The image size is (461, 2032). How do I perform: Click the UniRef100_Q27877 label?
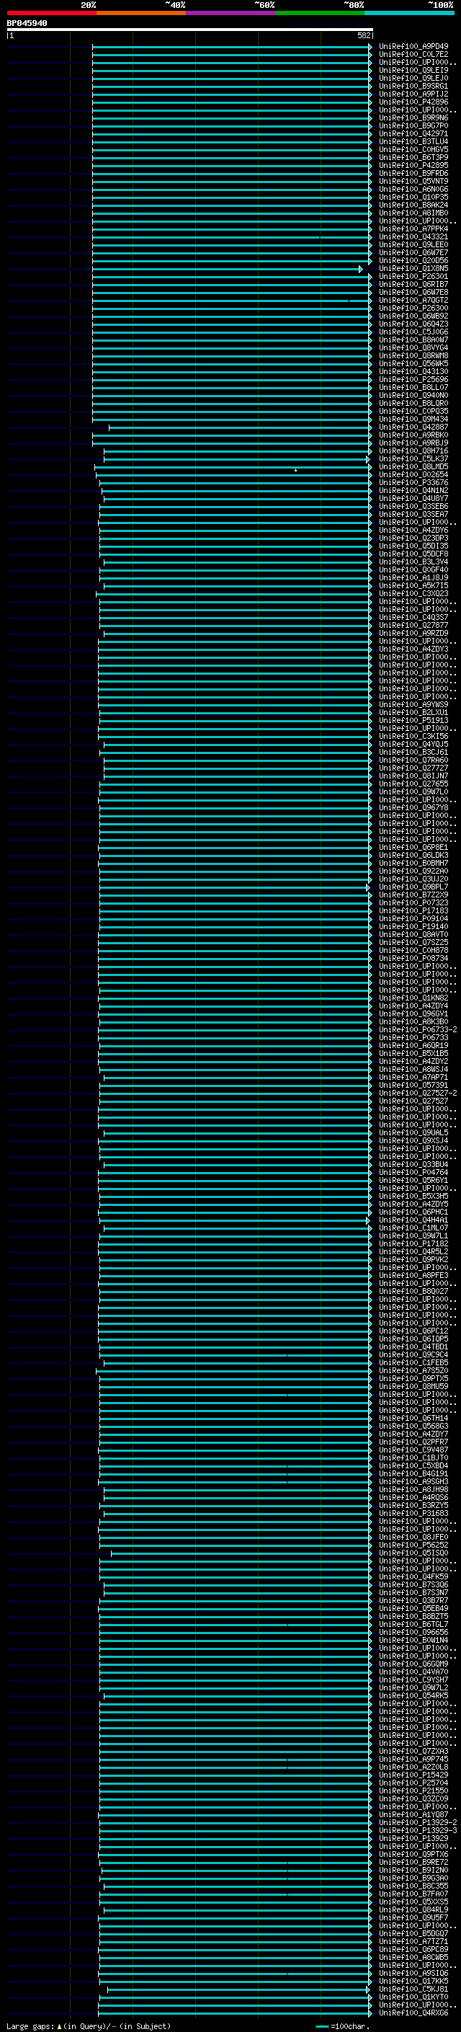413,626
